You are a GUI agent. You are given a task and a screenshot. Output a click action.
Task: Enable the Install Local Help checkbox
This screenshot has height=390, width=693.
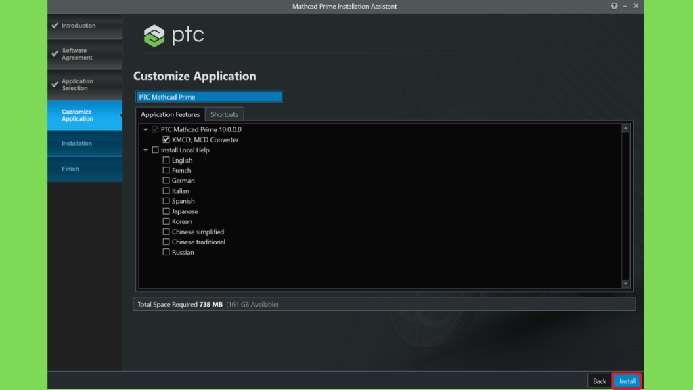tap(156, 150)
